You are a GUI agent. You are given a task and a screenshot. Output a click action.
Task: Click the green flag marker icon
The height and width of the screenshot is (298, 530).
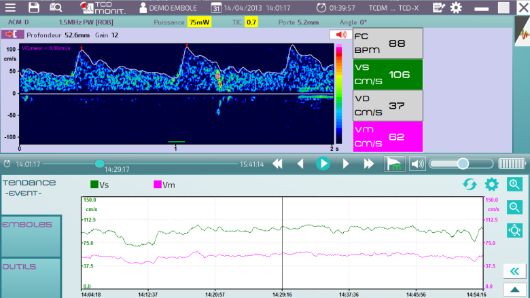(393, 164)
